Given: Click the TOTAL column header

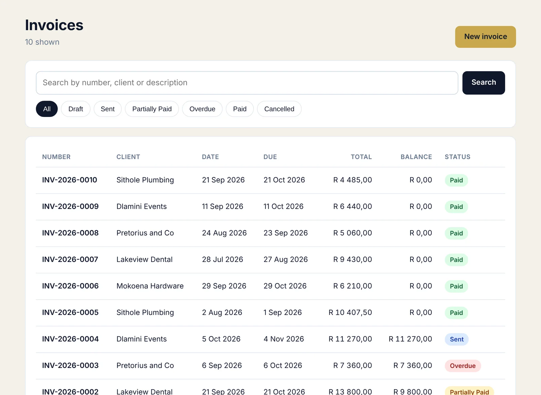Looking at the screenshot, I should [x=361, y=157].
